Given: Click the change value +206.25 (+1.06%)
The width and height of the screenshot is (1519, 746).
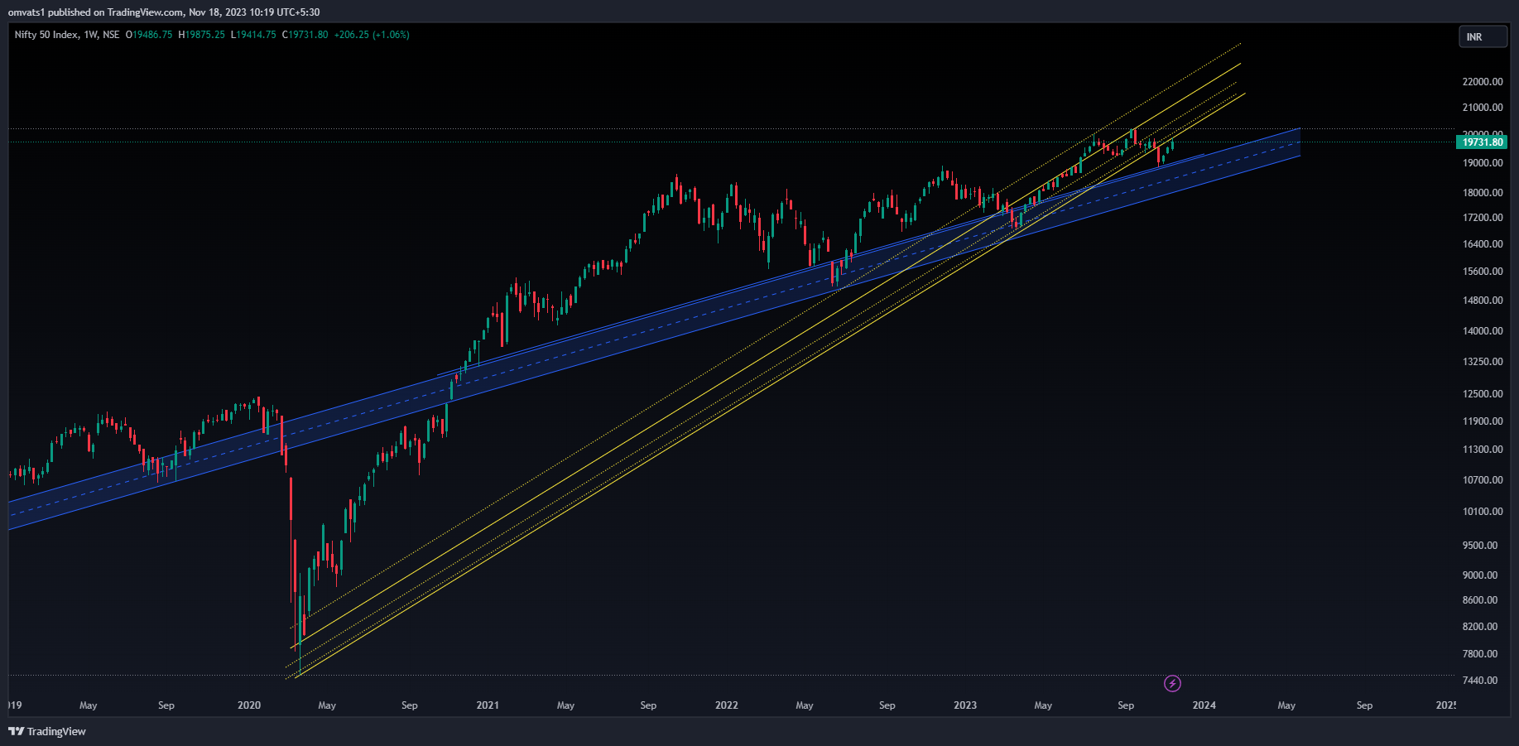Looking at the screenshot, I should 372,35.
